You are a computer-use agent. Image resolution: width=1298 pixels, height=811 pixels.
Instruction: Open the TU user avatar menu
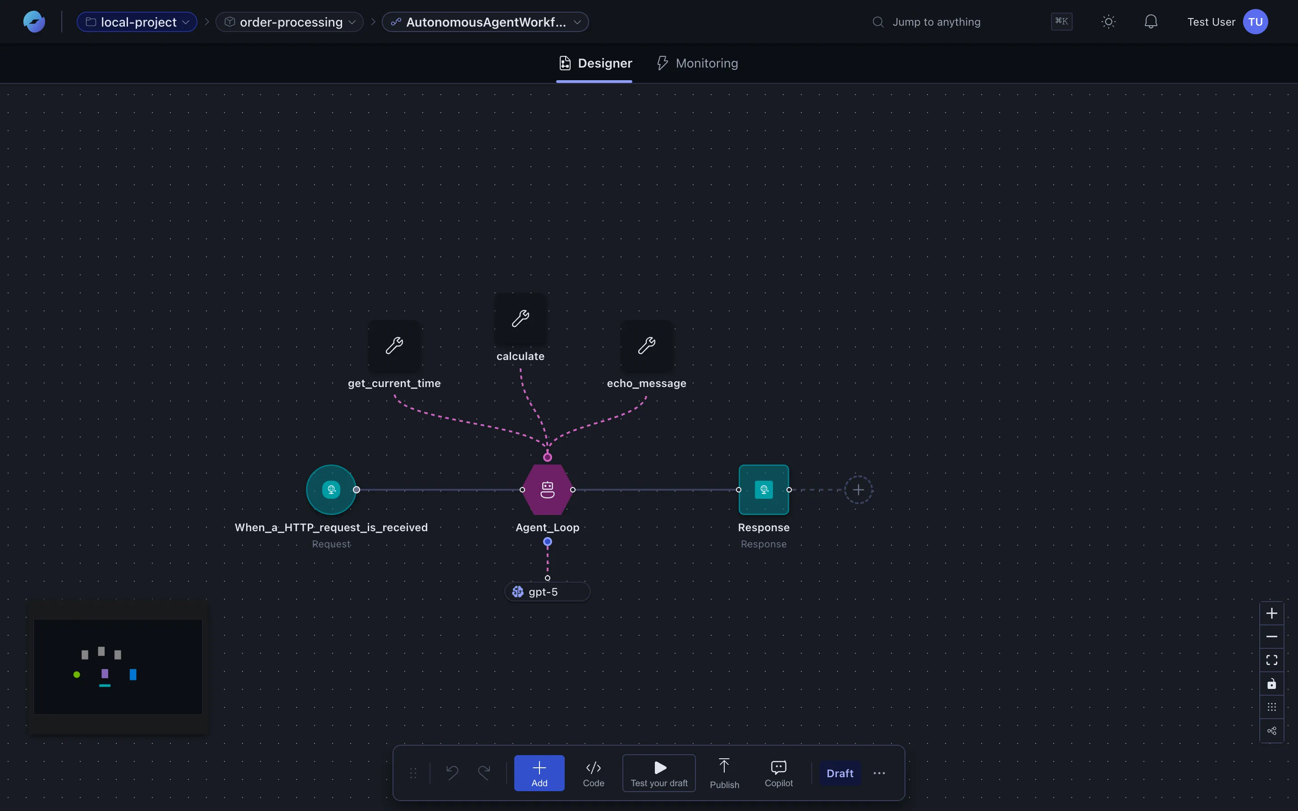point(1255,22)
